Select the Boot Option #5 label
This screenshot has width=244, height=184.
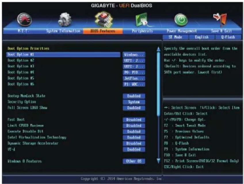(21, 78)
